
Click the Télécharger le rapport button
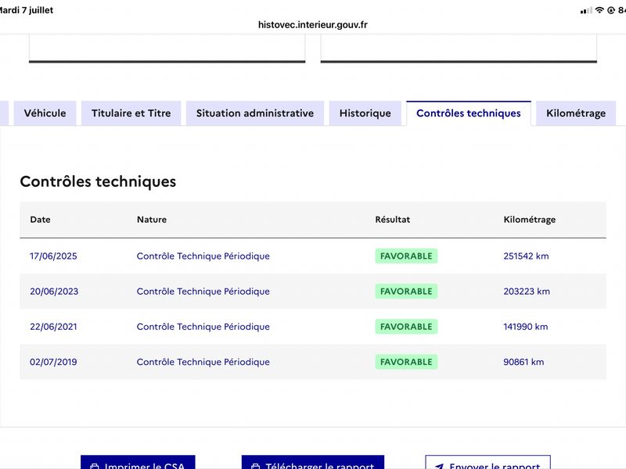pos(312,462)
